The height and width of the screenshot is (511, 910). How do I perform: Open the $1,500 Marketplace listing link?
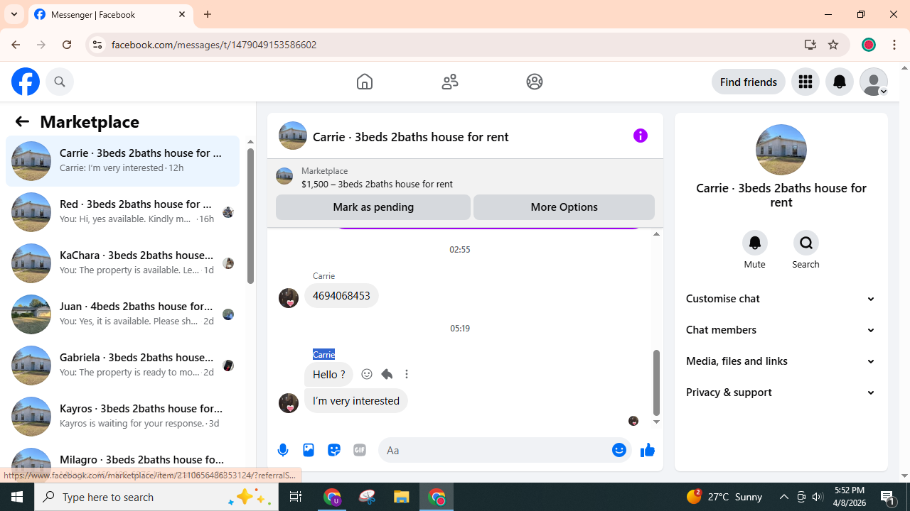pyautogui.click(x=377, y=184)
